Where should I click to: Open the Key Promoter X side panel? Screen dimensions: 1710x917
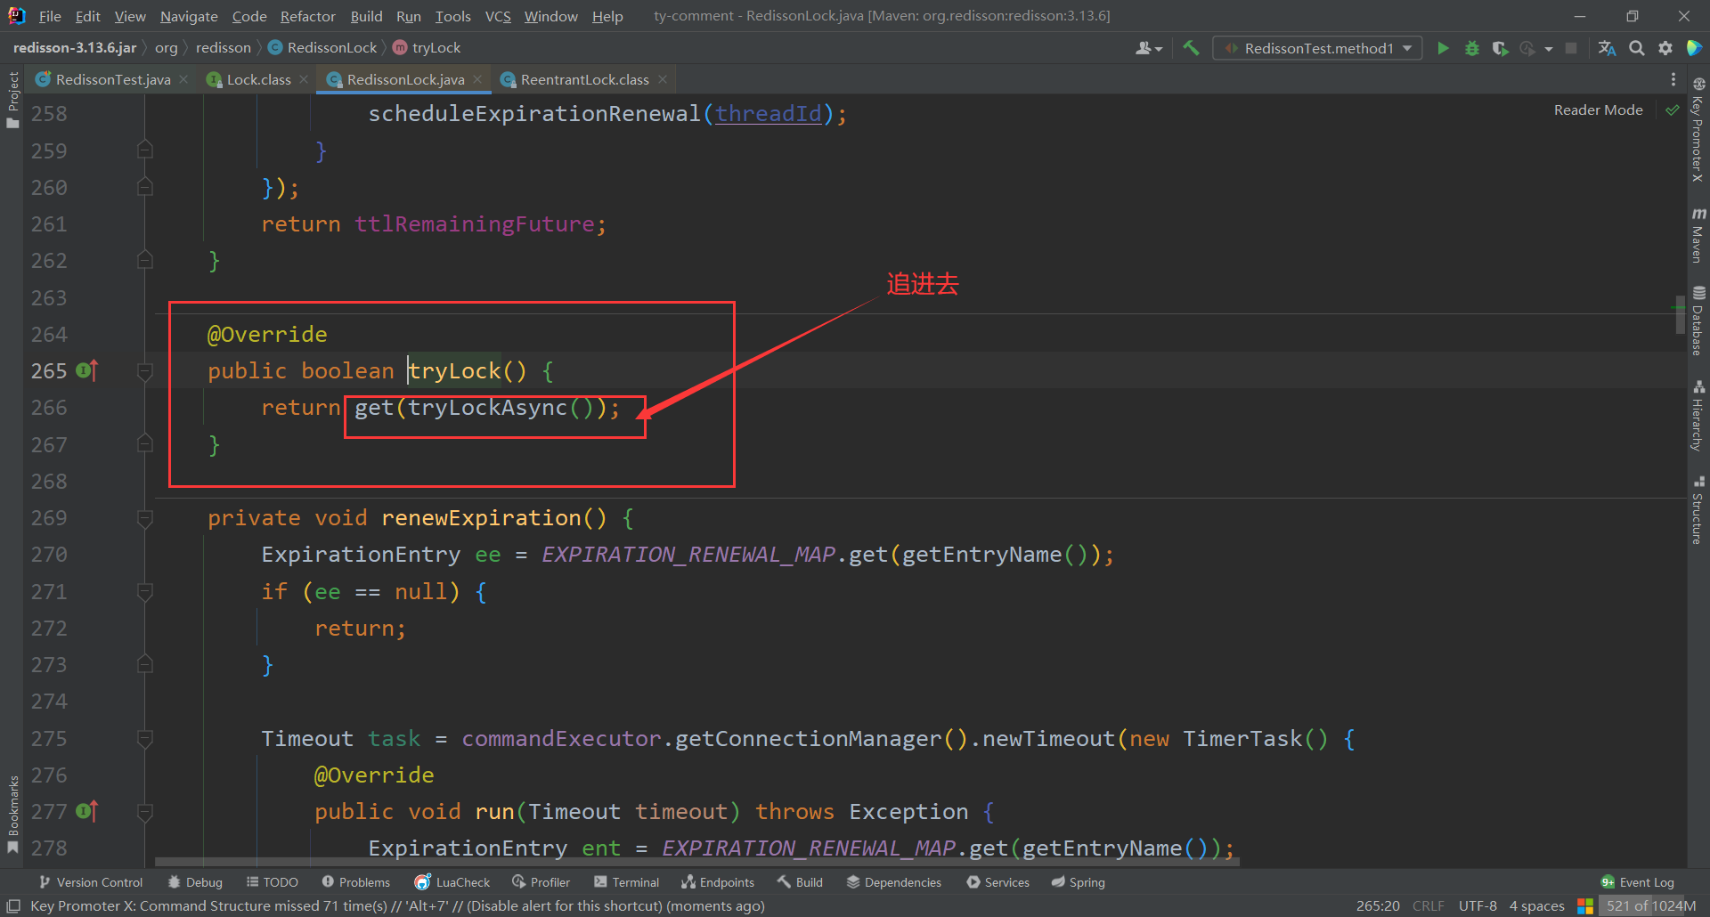1698,130
